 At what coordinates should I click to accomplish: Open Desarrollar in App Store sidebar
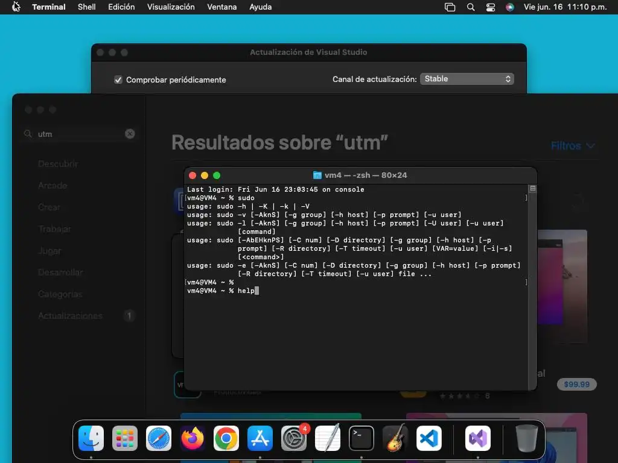click(x=60, y=272)
